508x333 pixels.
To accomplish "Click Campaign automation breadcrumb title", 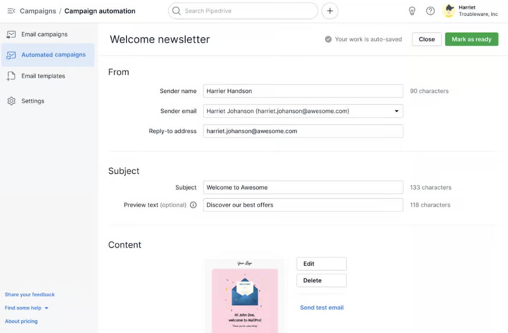I will 100,11.
